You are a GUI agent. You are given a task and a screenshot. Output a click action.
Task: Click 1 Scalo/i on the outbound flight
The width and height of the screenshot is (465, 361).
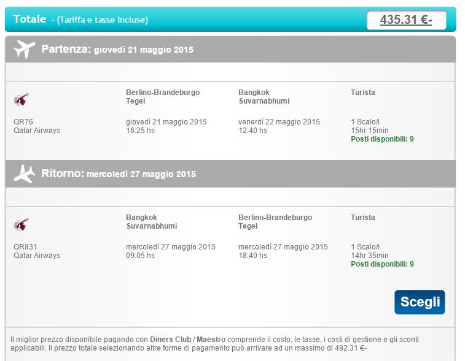(365, 122)
